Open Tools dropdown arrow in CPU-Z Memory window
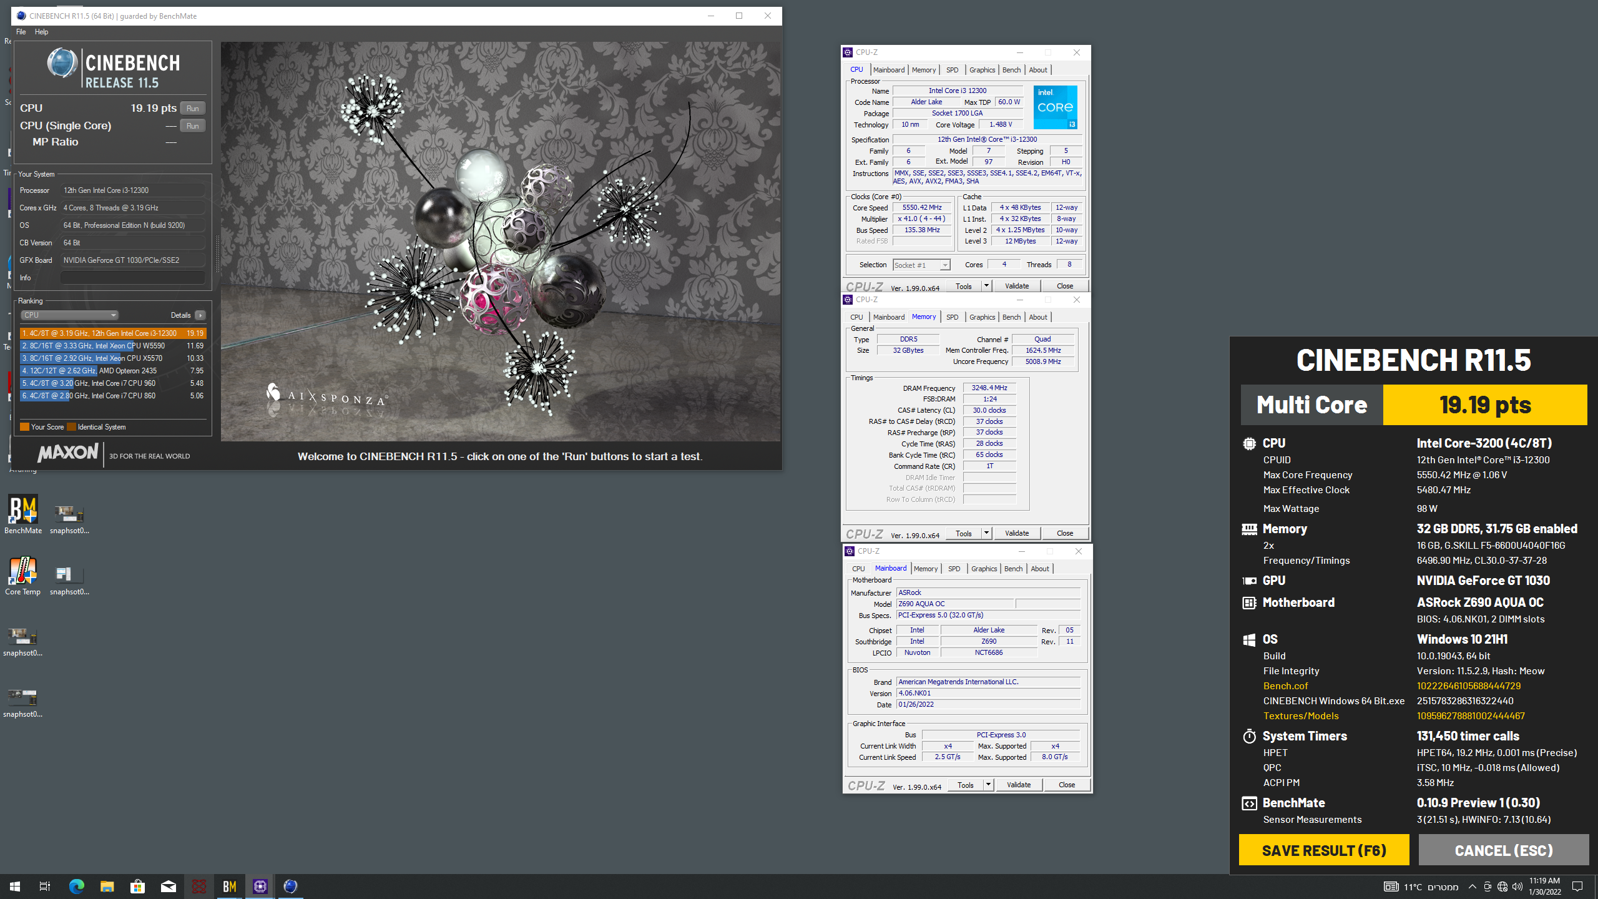Screen dimensions: 1598x899 tap(986, 533)
